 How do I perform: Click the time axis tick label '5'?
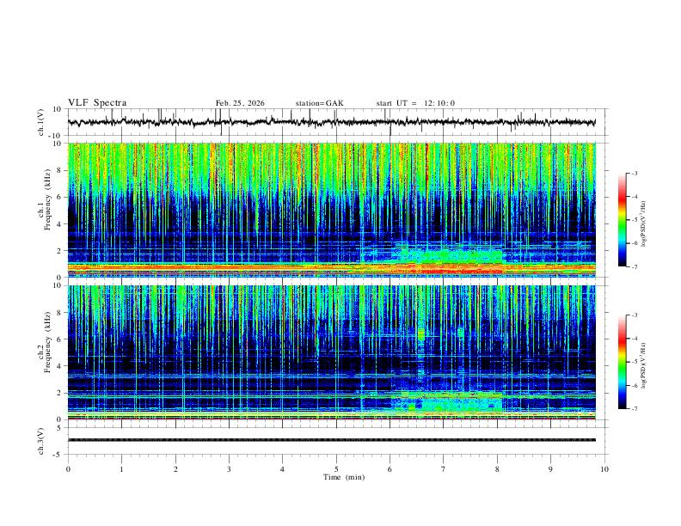(336, 469)
